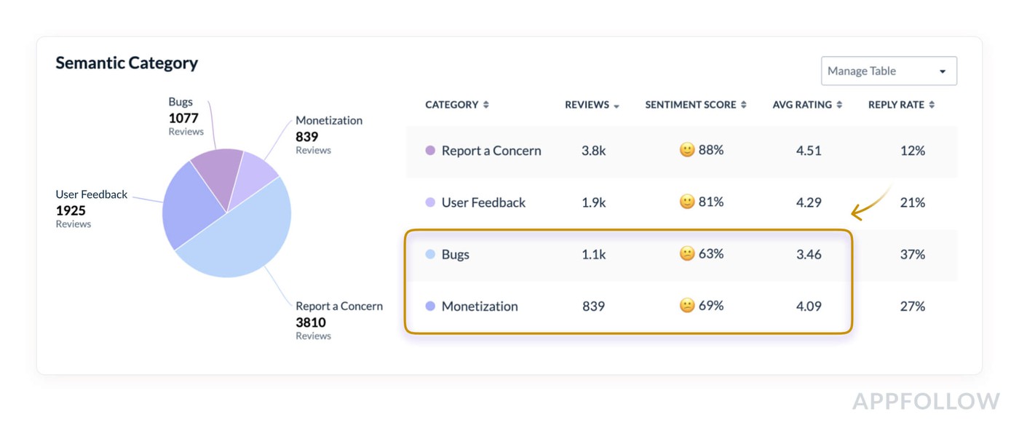This screenshot has height=428, width=1019.
Task: Click the Bugs 1077 Reviews pie label
Action: pos(185,116)
